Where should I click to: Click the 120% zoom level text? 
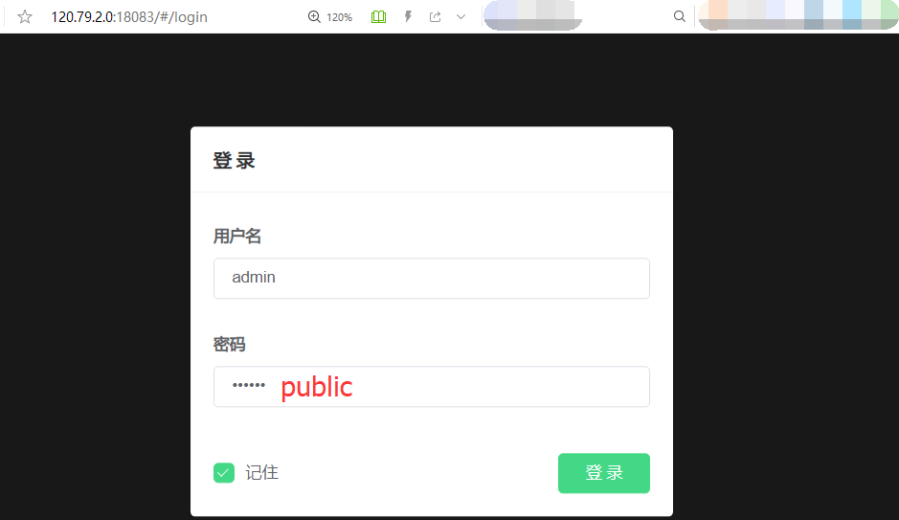coord(340,17)
